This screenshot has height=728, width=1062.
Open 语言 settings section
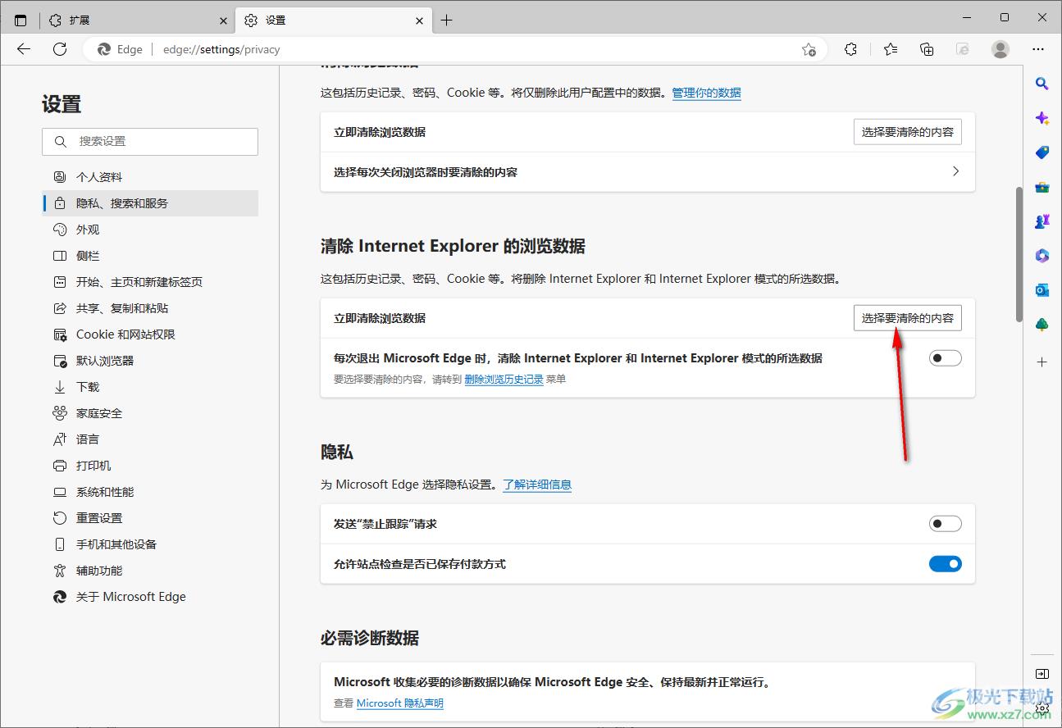click(x=150, y=439)
